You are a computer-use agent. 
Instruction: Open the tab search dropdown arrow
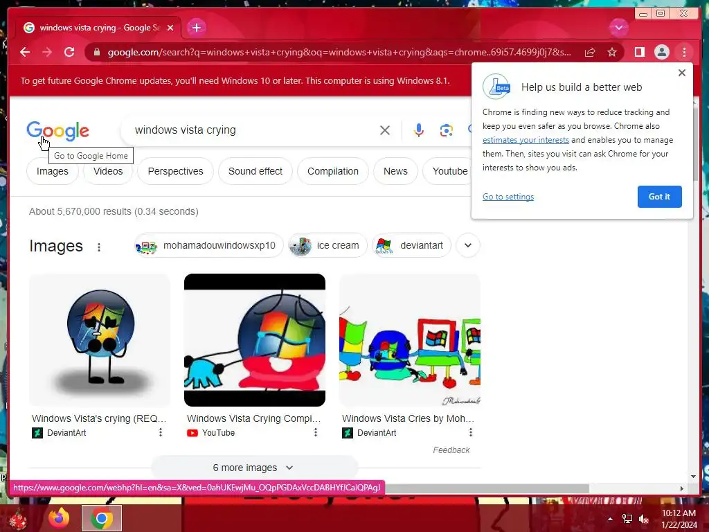[618, 28]
